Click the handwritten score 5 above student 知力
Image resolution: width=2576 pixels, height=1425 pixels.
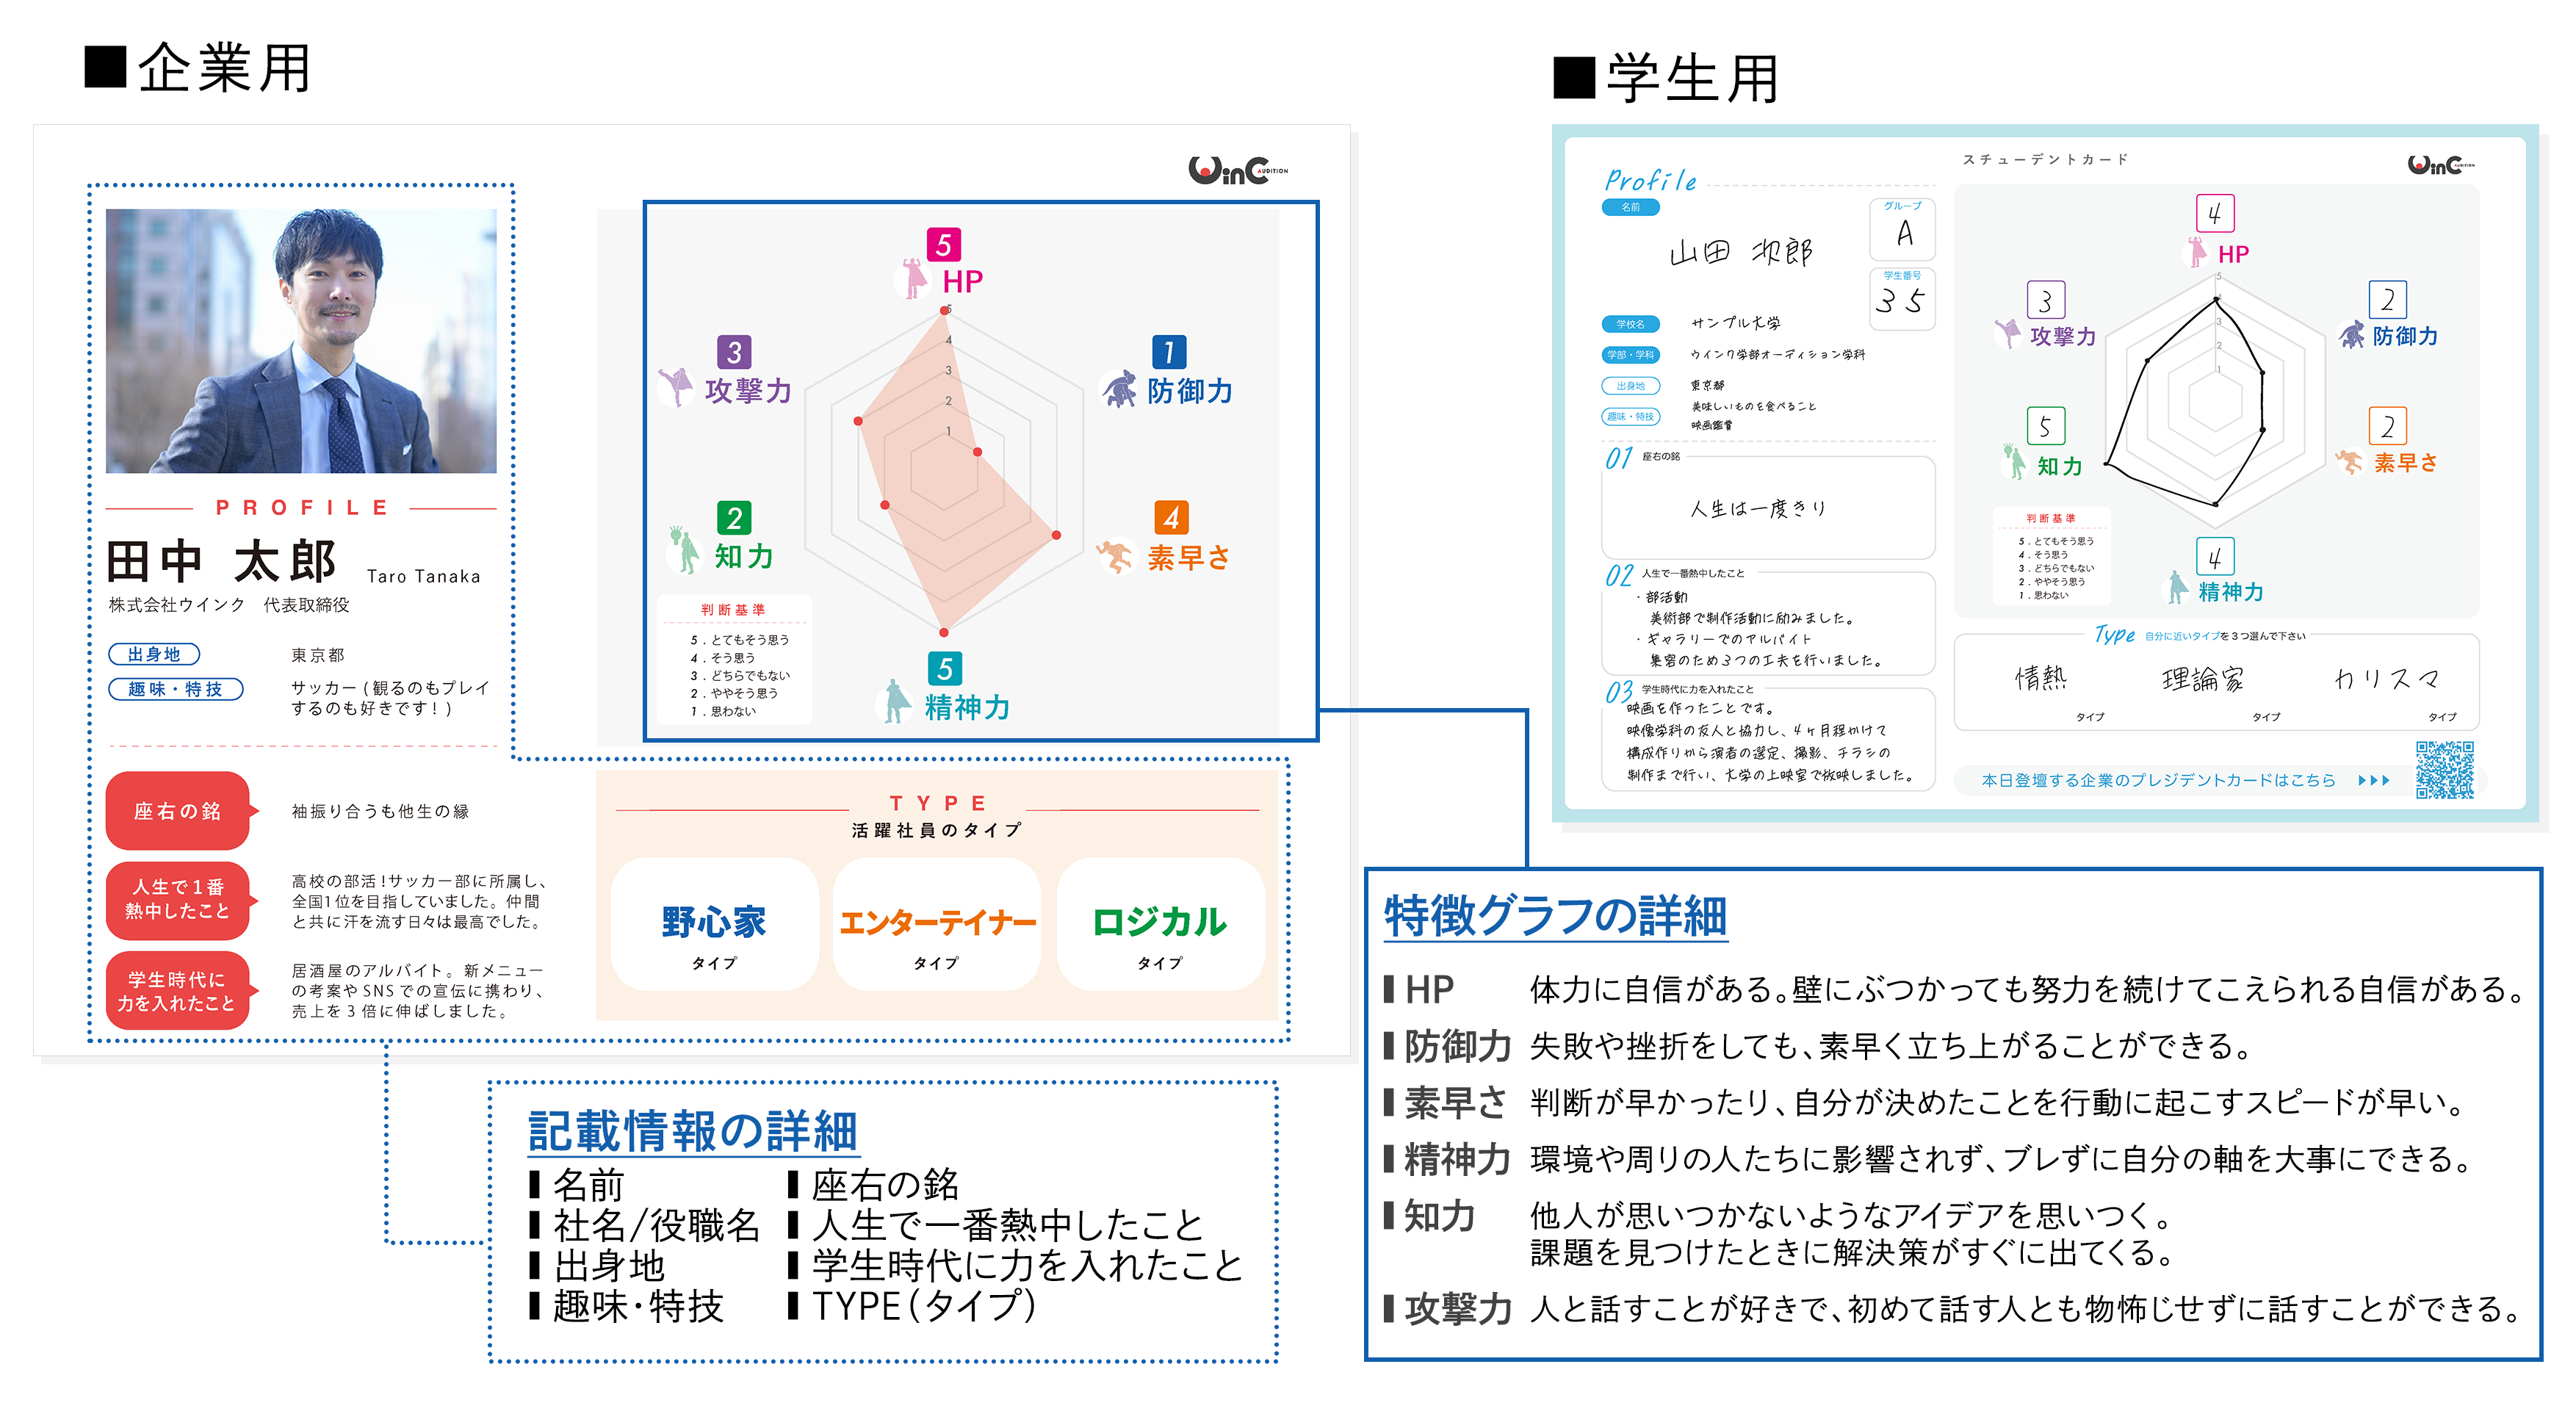tap(2046, 426)
